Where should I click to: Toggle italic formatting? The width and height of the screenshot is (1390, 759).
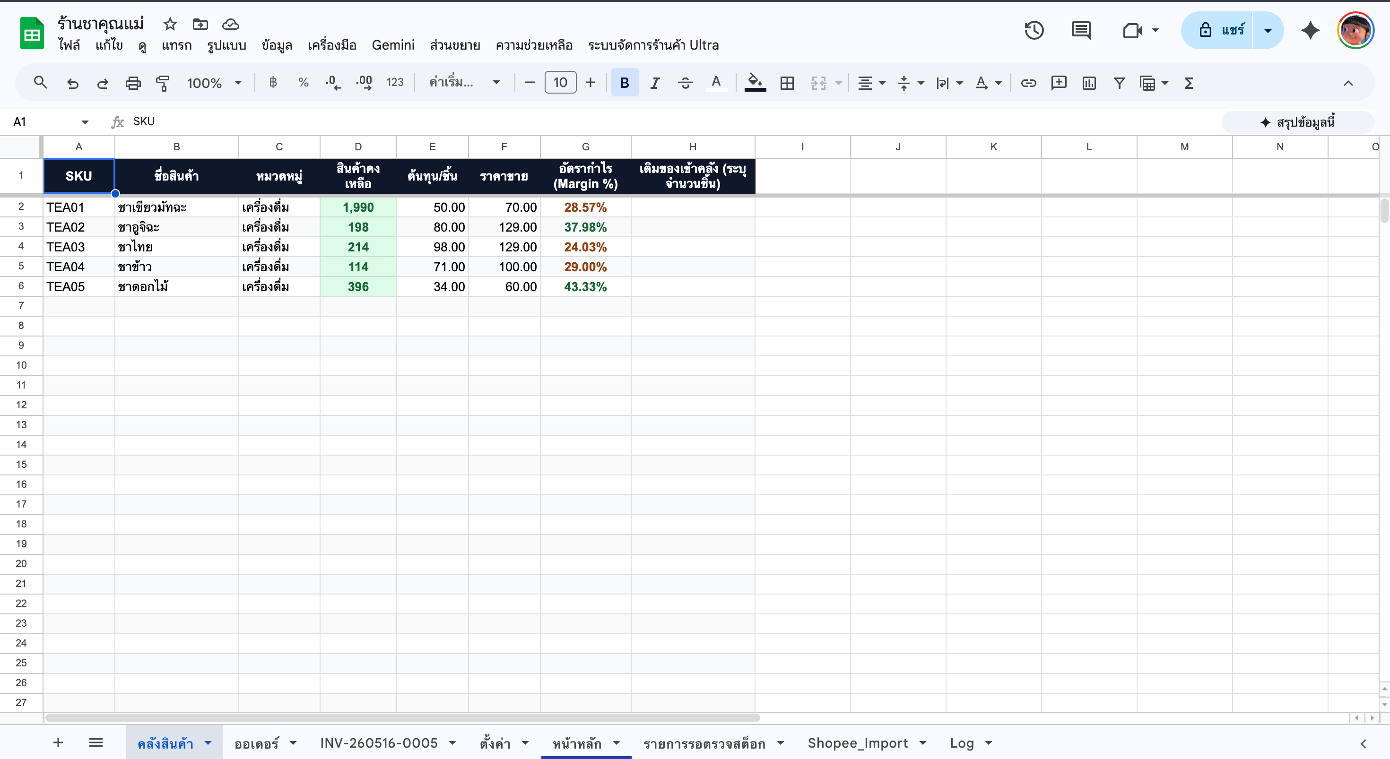coord(654,83)
